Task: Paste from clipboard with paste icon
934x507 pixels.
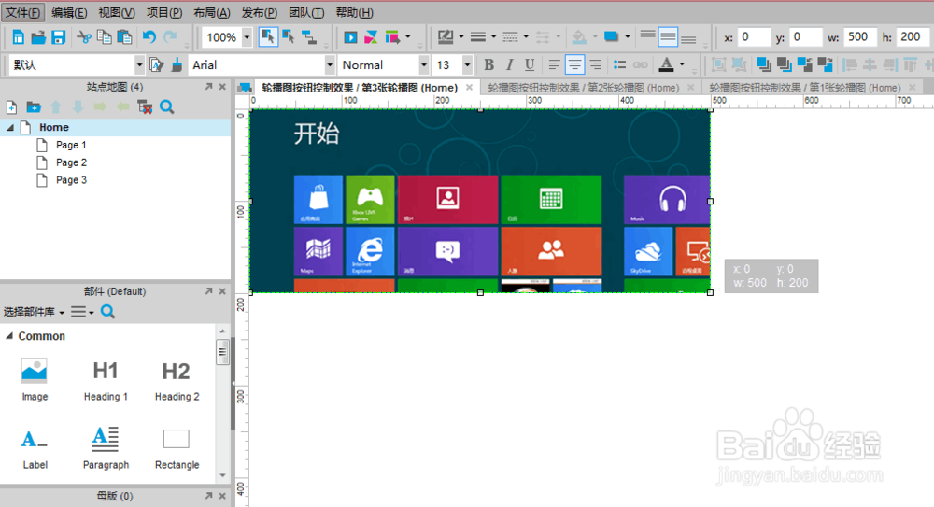Action: (x=124, y=37)
